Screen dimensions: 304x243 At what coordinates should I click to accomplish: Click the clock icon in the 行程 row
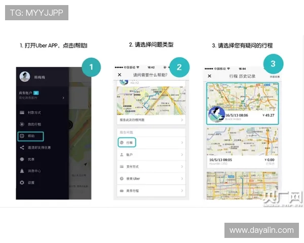click(122, 143)
